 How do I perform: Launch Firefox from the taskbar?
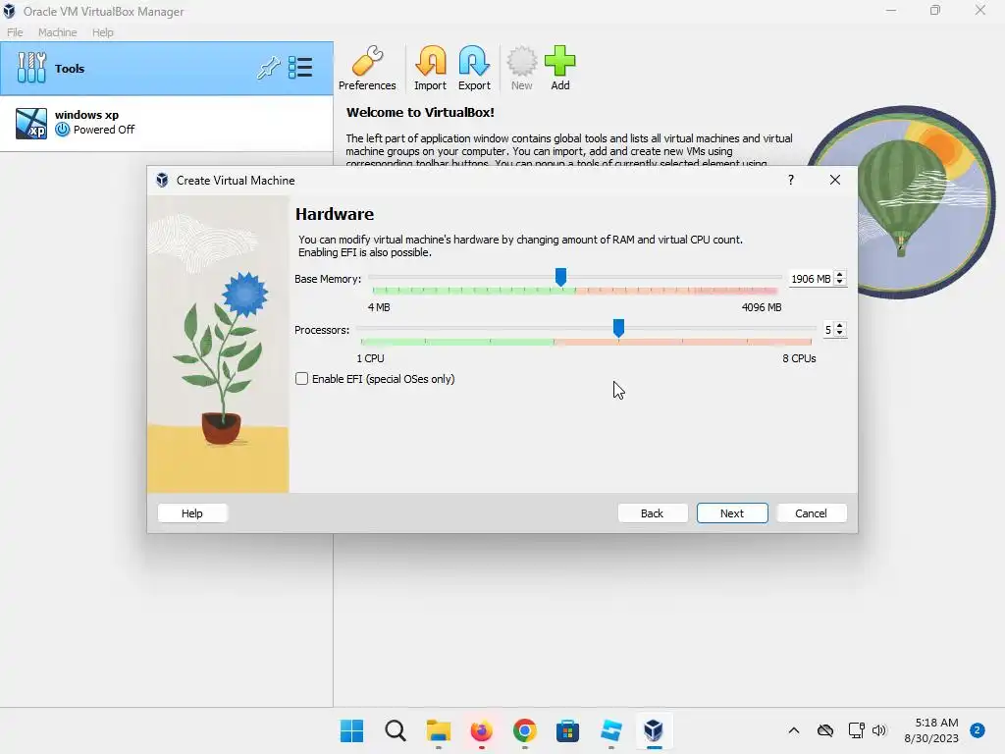tap(481, 730)
